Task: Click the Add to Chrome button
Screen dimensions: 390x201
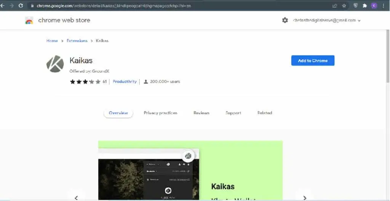Action: point(313,60)
